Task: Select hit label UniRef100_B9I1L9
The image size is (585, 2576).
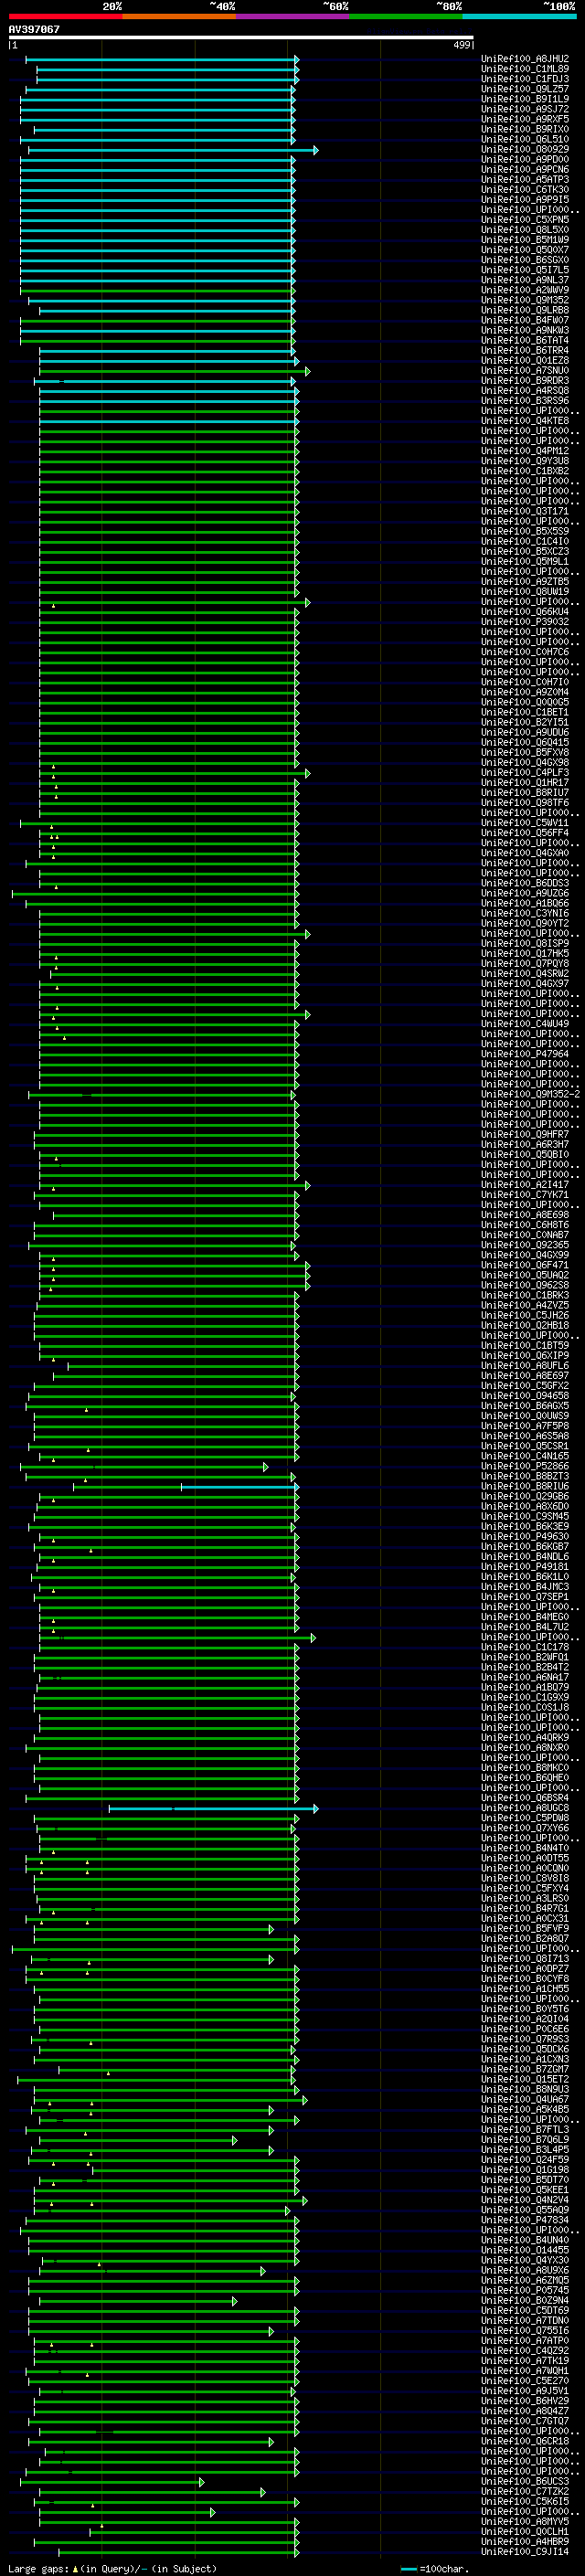Action: tap(525, 99)
